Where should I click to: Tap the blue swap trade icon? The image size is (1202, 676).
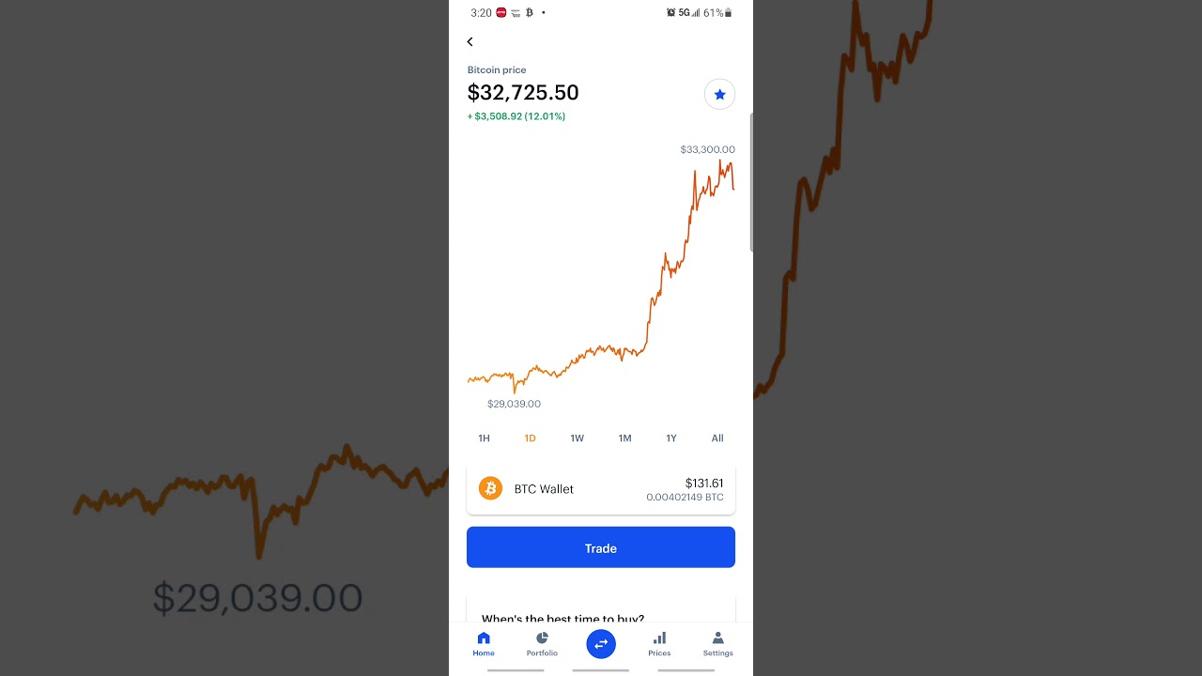coord(601,643)
